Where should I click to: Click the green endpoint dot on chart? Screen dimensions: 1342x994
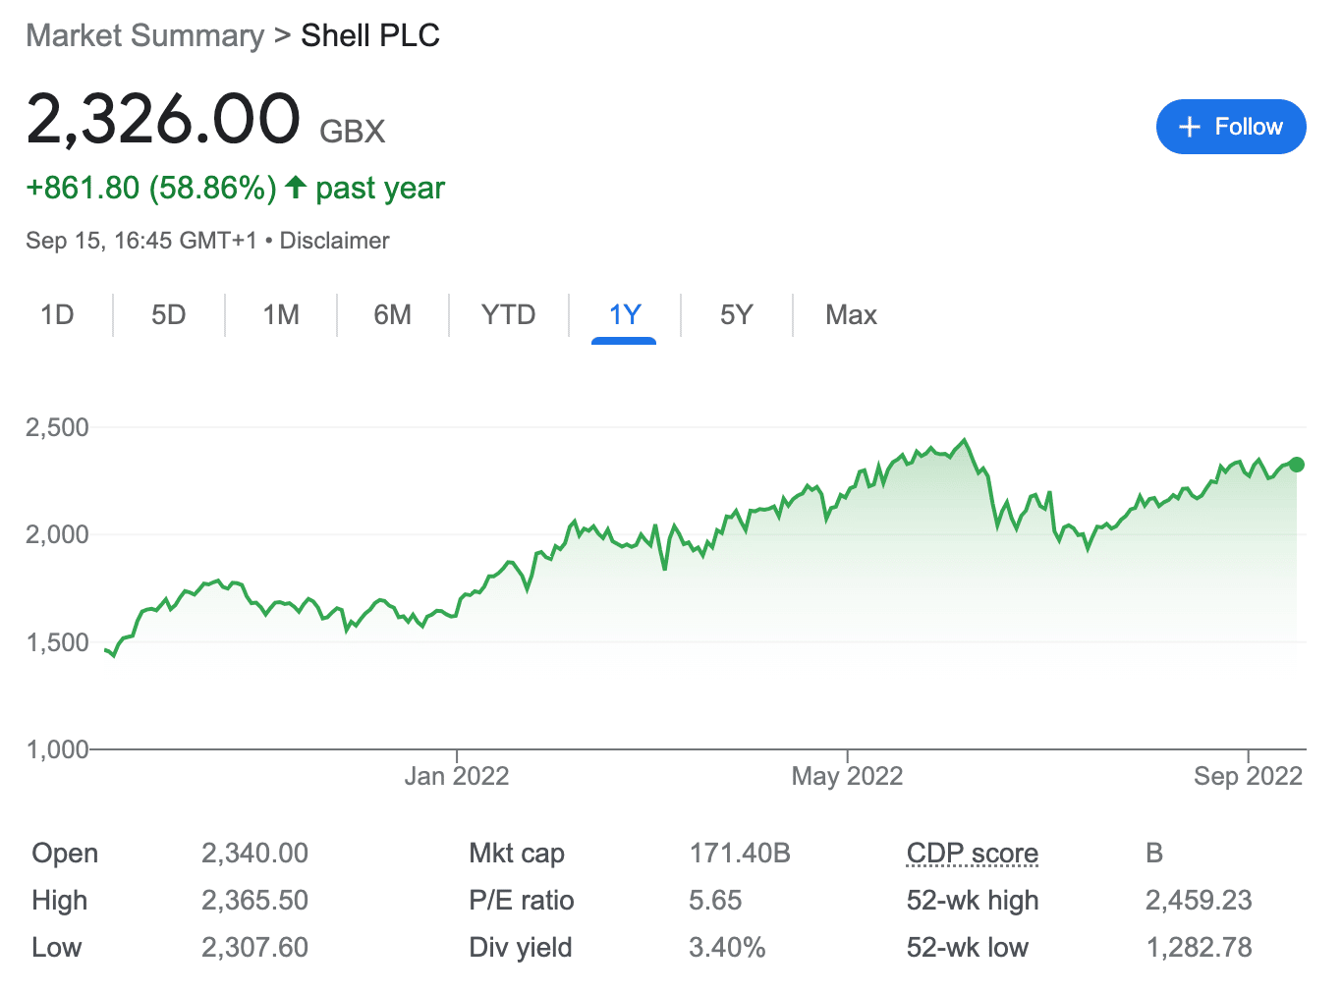tap(1297, 465)
